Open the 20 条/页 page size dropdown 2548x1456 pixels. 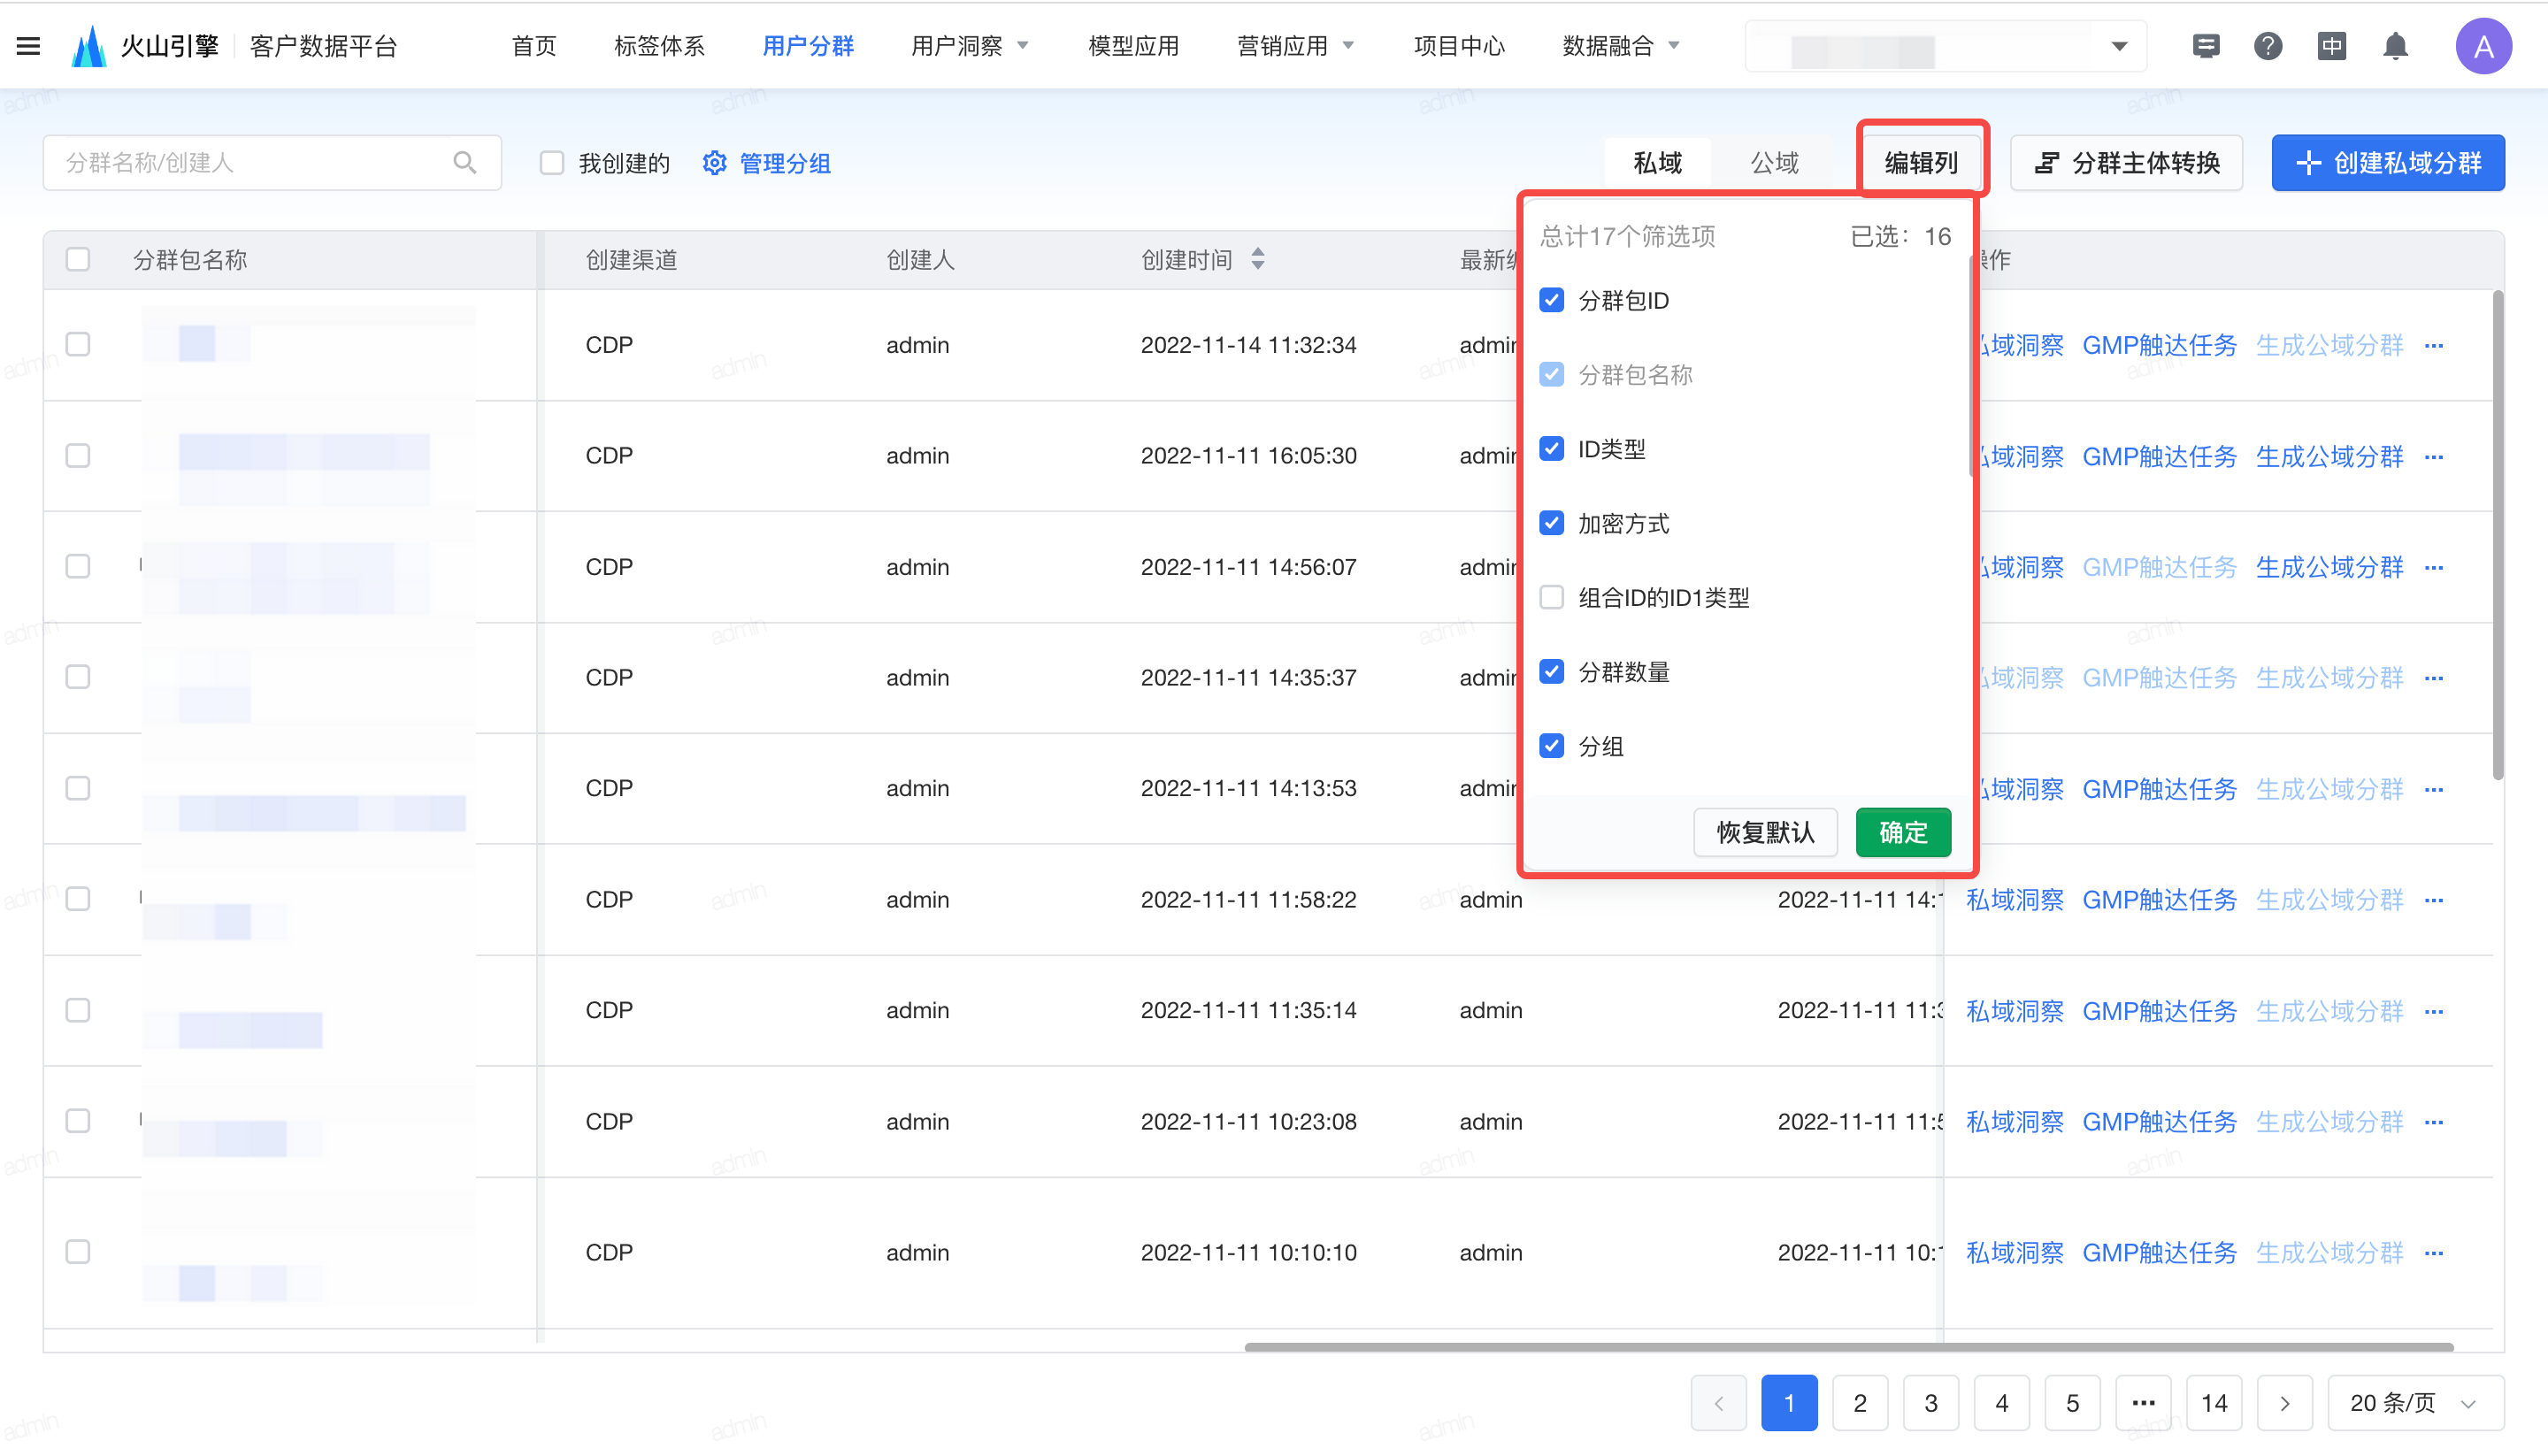tap(2415, 1403)
